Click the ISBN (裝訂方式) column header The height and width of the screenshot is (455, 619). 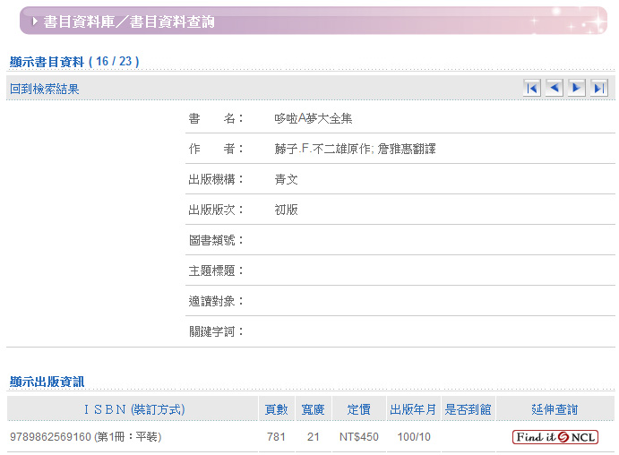134,409
